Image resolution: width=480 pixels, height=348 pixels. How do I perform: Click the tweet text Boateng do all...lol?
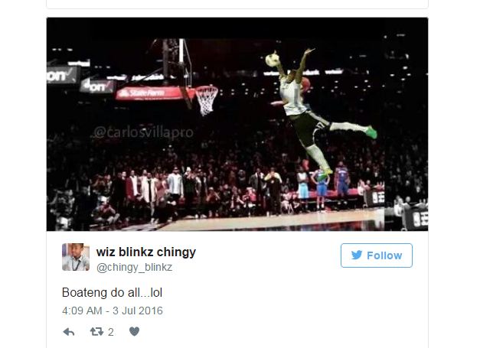112,293
